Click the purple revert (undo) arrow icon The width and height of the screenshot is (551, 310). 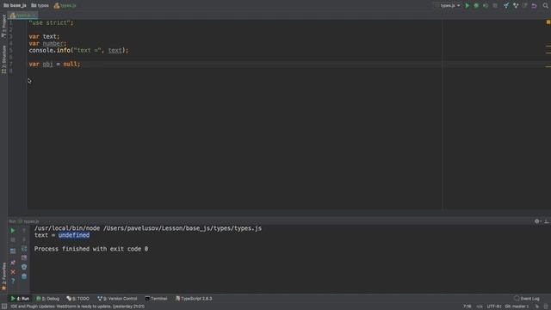pyautogui.click(x=534, y=6)
